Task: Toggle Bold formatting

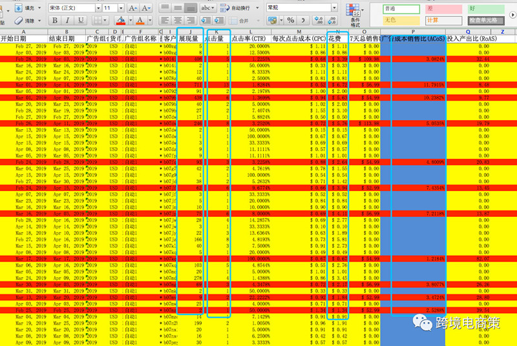Action: [x=55, y=21]
